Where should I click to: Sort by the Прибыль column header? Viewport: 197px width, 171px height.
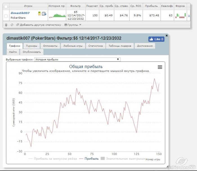pyautogui.click(x=151, y=6)
